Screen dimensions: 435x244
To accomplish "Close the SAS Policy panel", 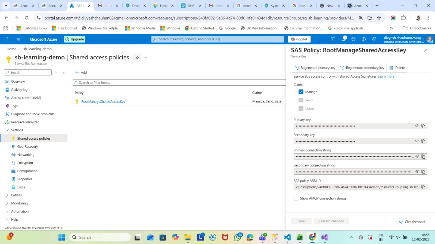I will [x=426, y=50].
